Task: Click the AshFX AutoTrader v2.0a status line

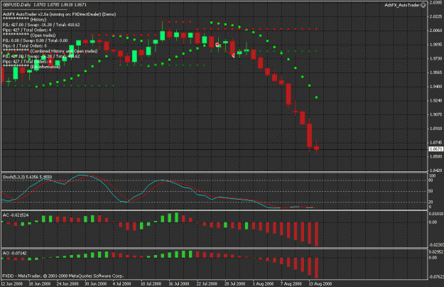Action: [x=59, y=14]
